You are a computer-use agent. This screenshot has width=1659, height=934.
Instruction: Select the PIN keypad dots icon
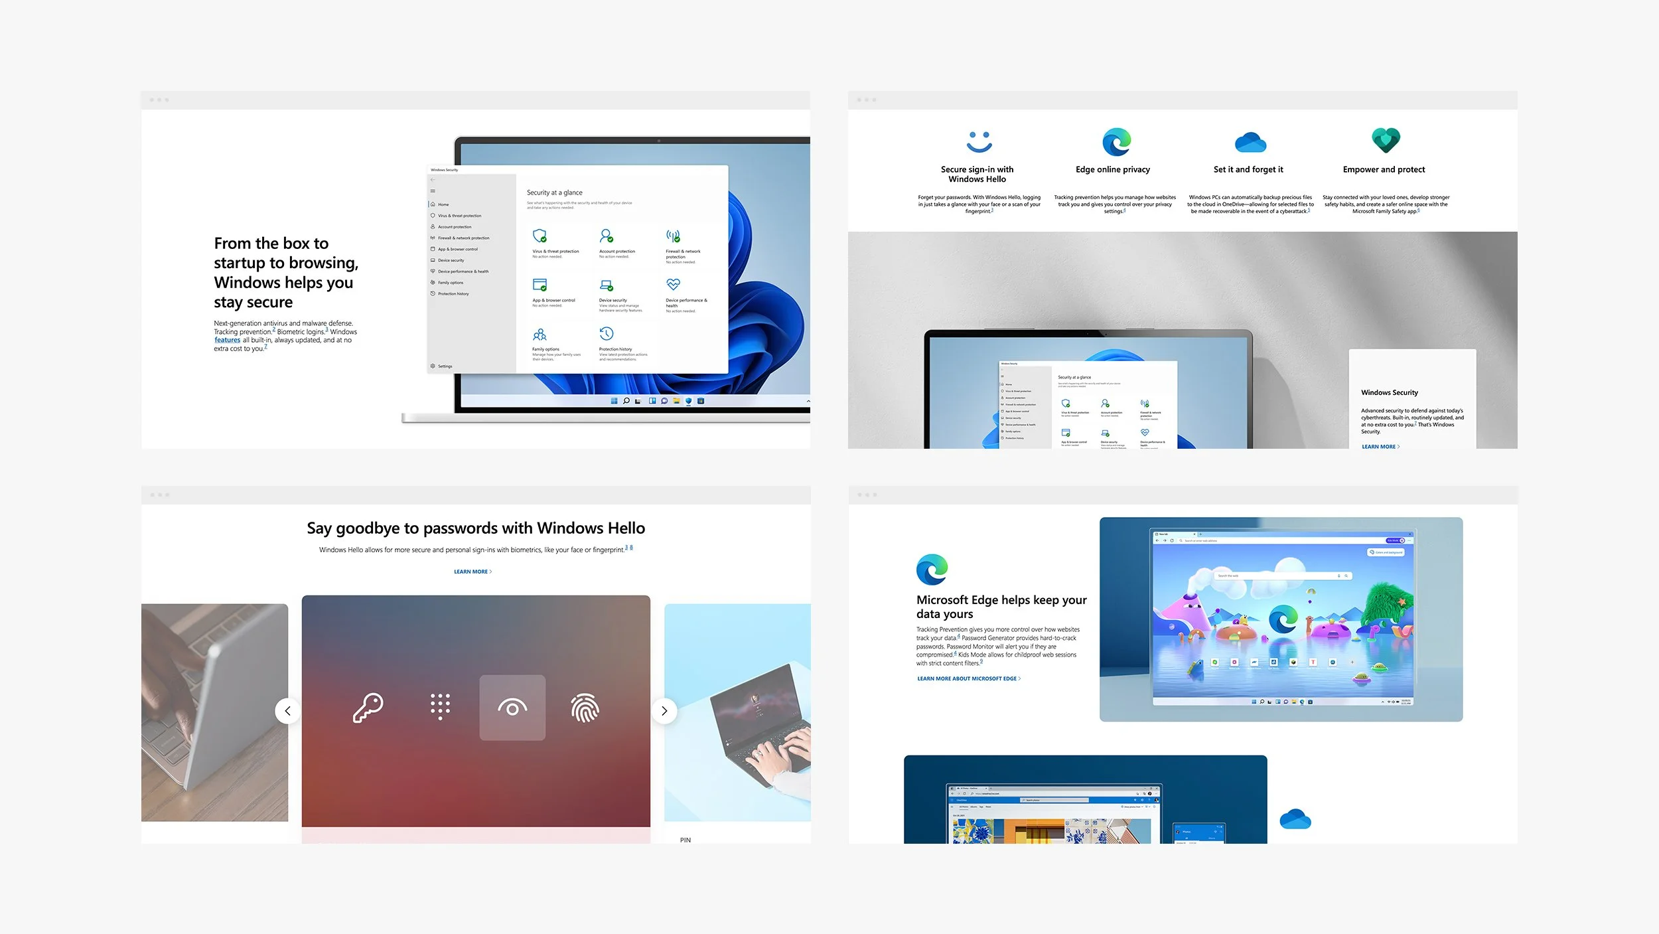pos(440,707)
